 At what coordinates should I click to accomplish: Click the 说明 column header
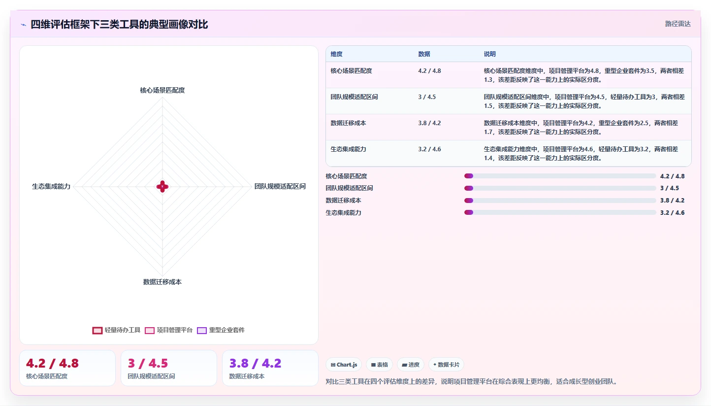[x=490, y=54]
